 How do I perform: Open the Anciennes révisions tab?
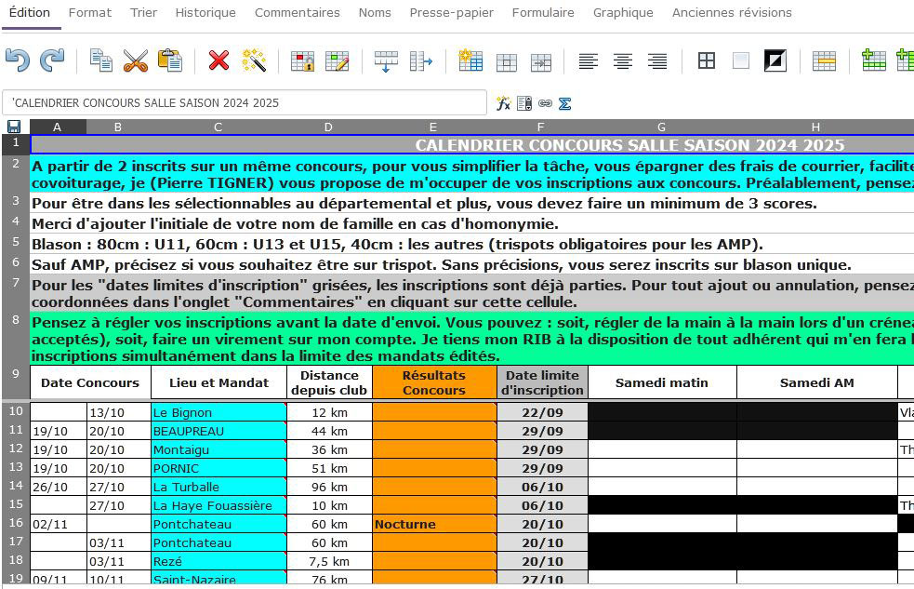point(732,13)
